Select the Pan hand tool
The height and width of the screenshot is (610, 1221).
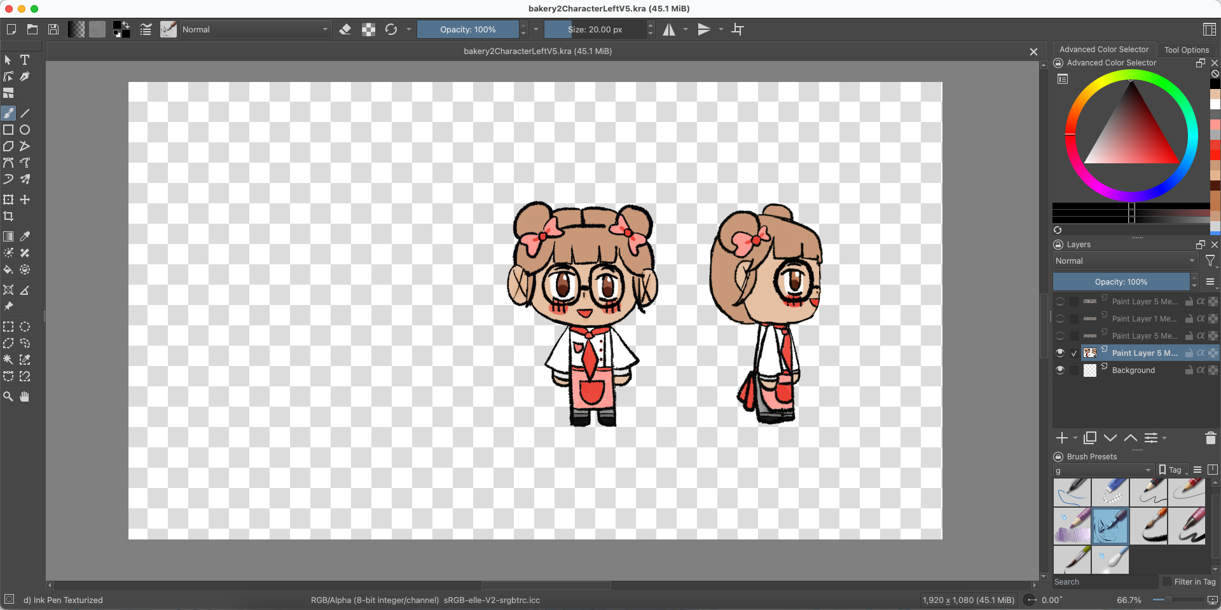pos(25,396)
